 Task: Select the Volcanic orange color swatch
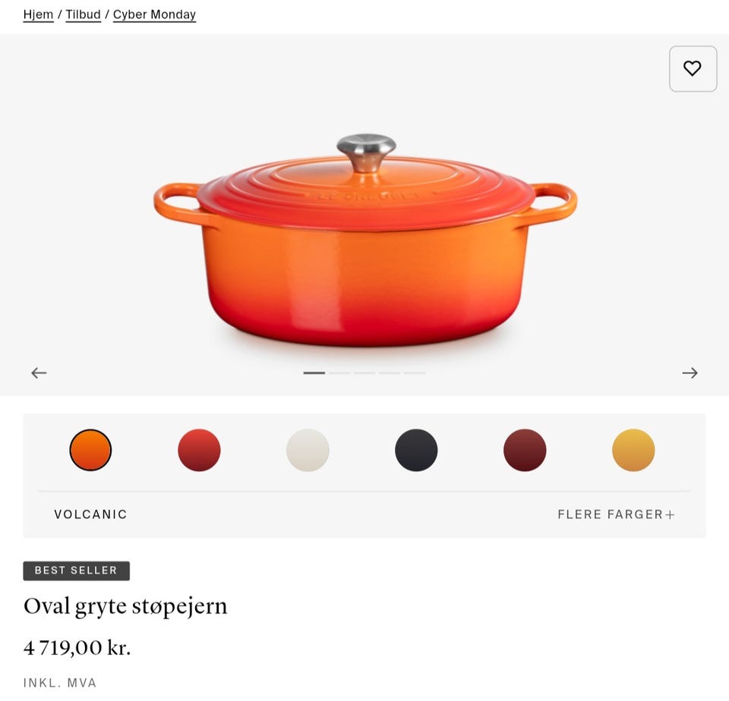click(x=90, y=450)
